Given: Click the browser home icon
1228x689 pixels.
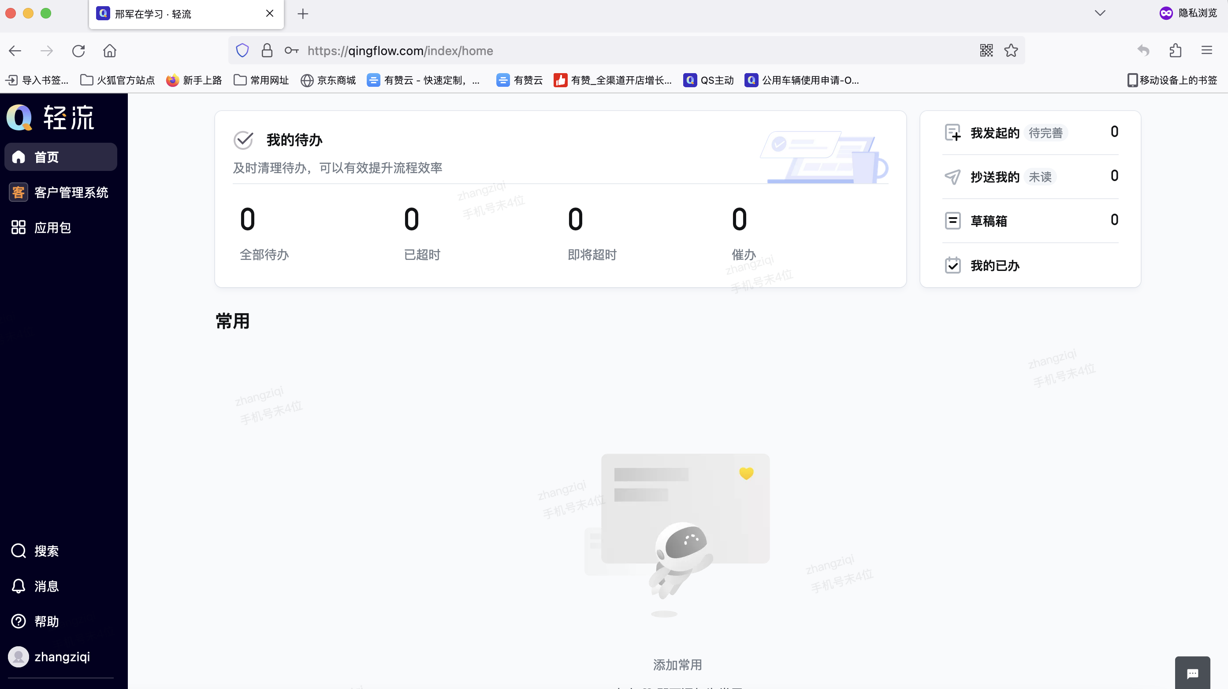Looking at the screenshot, I should [x=110, y=51].
